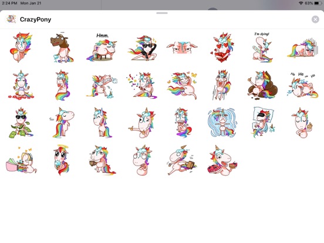Image resolution: width=324 pixels, height=243 pixels.
Task: Choose the tired pony holding coffee mug
Action: [x=102, y=160]
